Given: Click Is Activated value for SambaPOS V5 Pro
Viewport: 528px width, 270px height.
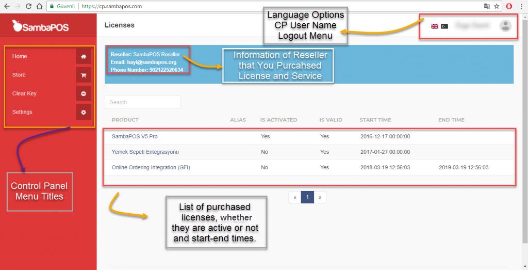Looking at the screenshot, I should coord(266,136).
